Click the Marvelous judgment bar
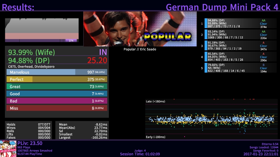Screen dimensions: 280x157 click(x=57, y=72)
